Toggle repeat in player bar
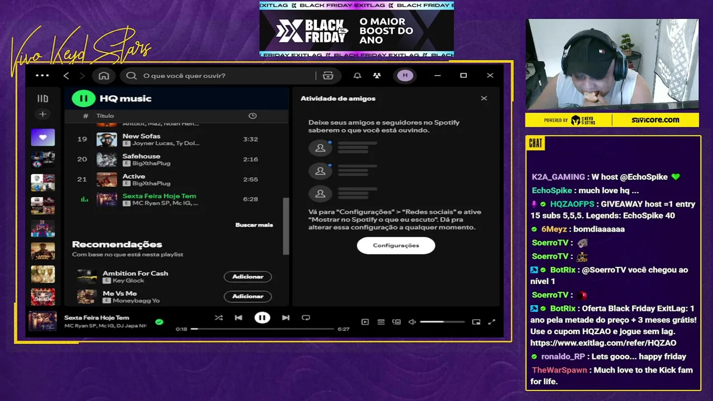The height and width of the screenshot is (401, 713). 306,318
